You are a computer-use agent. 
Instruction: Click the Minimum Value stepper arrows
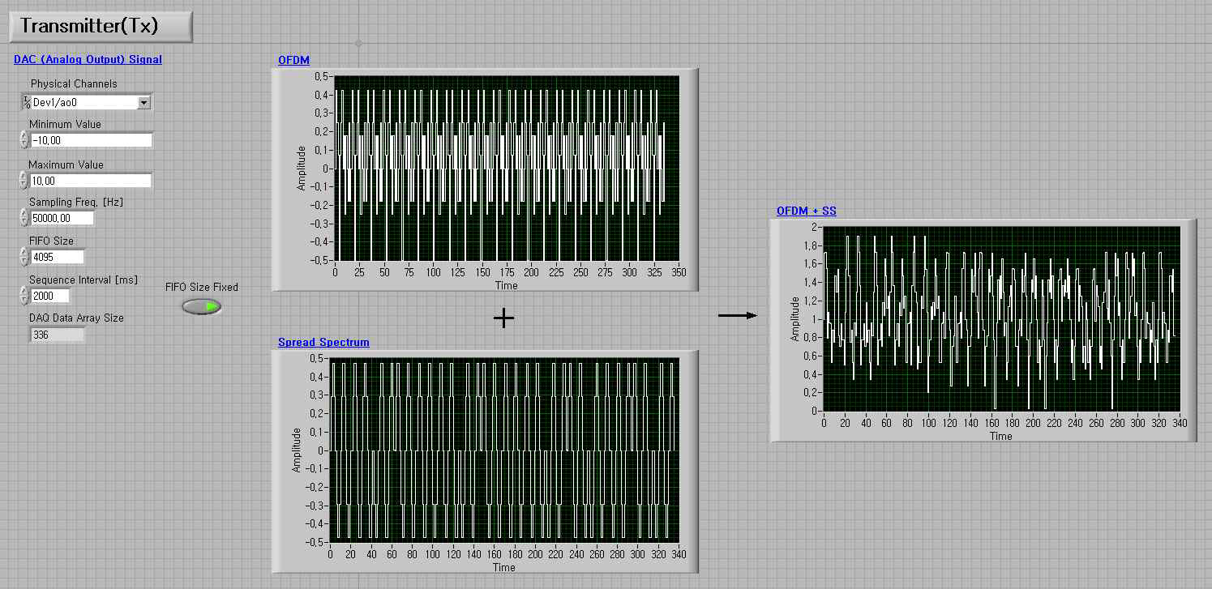(24, 140)
